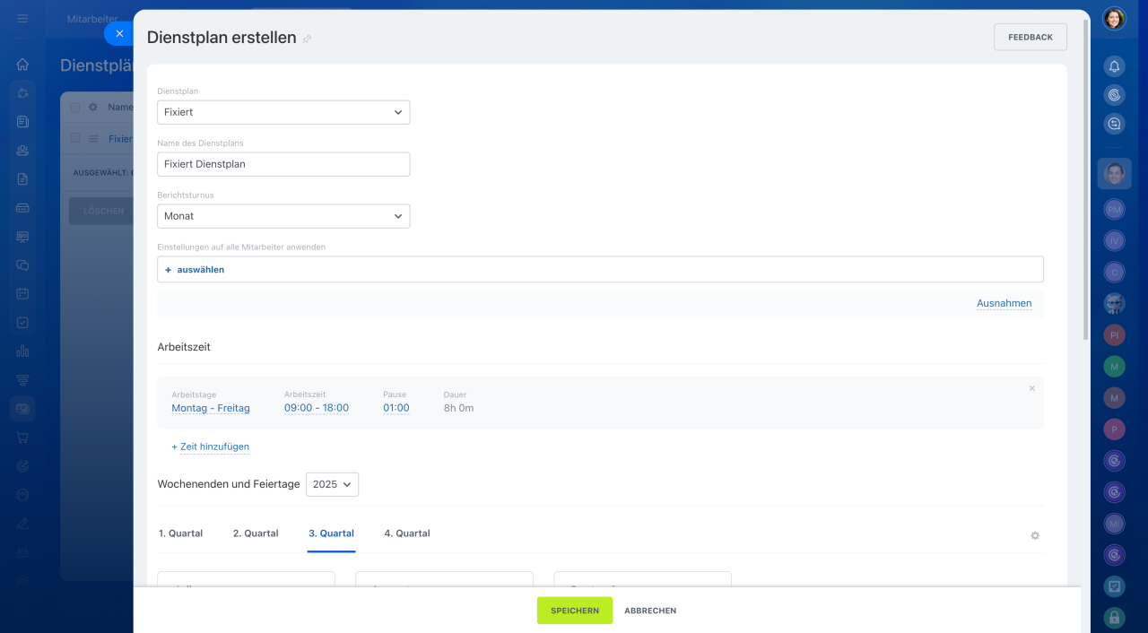Open the user profile avatar at top right

pyautogui.click(x=1114, y=19)
